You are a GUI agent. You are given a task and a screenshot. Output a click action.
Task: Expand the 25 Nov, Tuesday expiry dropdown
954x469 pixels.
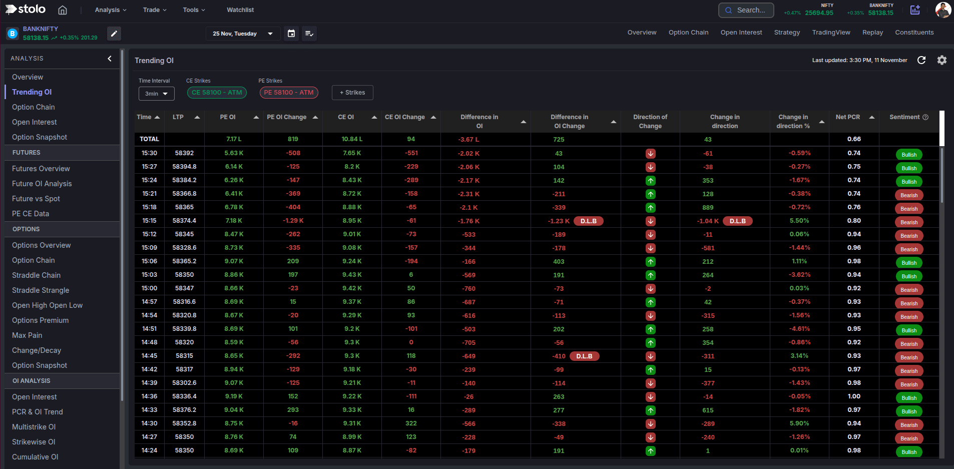coord(242,34)
